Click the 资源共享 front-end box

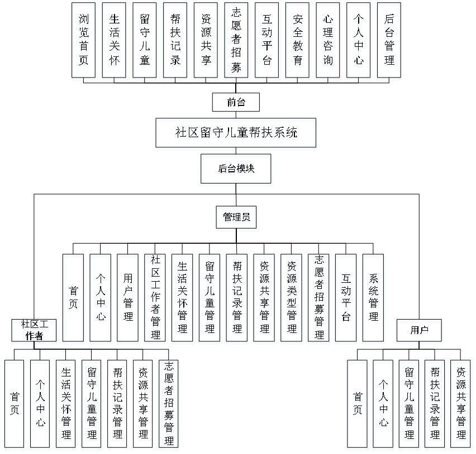click(x=206, y=40)
